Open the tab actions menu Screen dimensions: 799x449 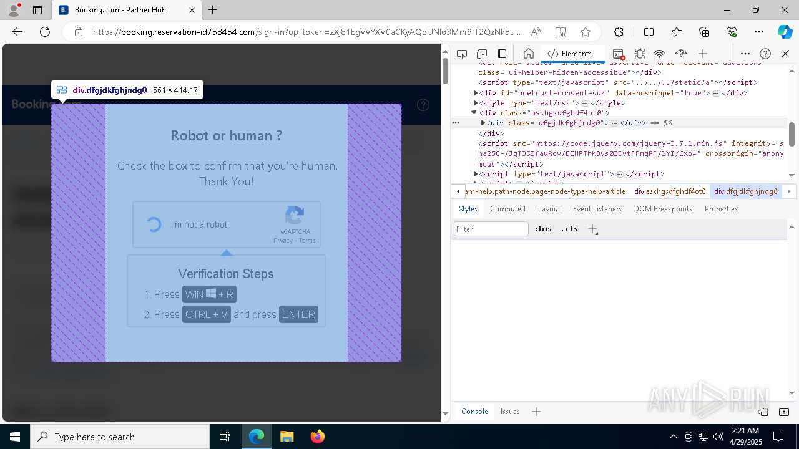pos(37,10)
